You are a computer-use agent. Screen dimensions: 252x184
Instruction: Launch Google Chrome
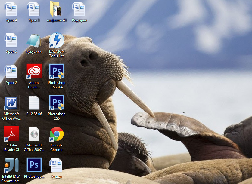[57, 134]
